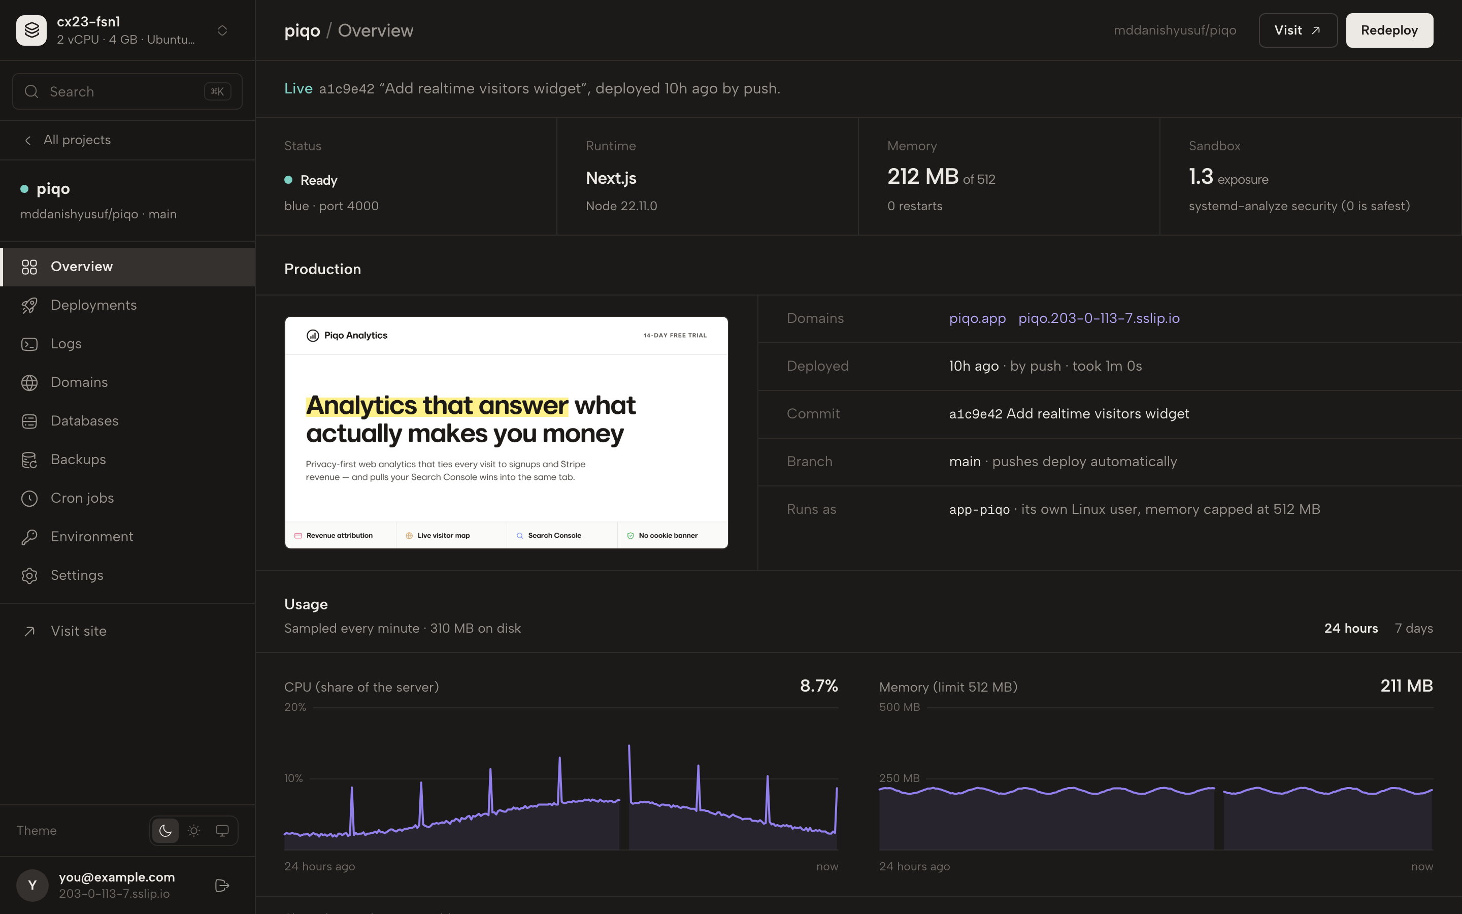Select the 24 hours usage range
The image size is (1462, 914).
coord(1351,629)
